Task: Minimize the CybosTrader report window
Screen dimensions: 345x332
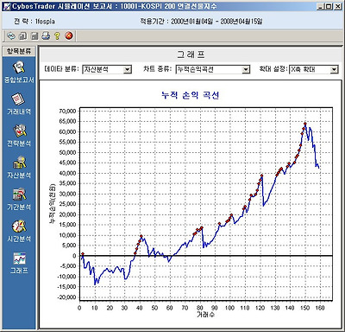Action: pos(321,6)
